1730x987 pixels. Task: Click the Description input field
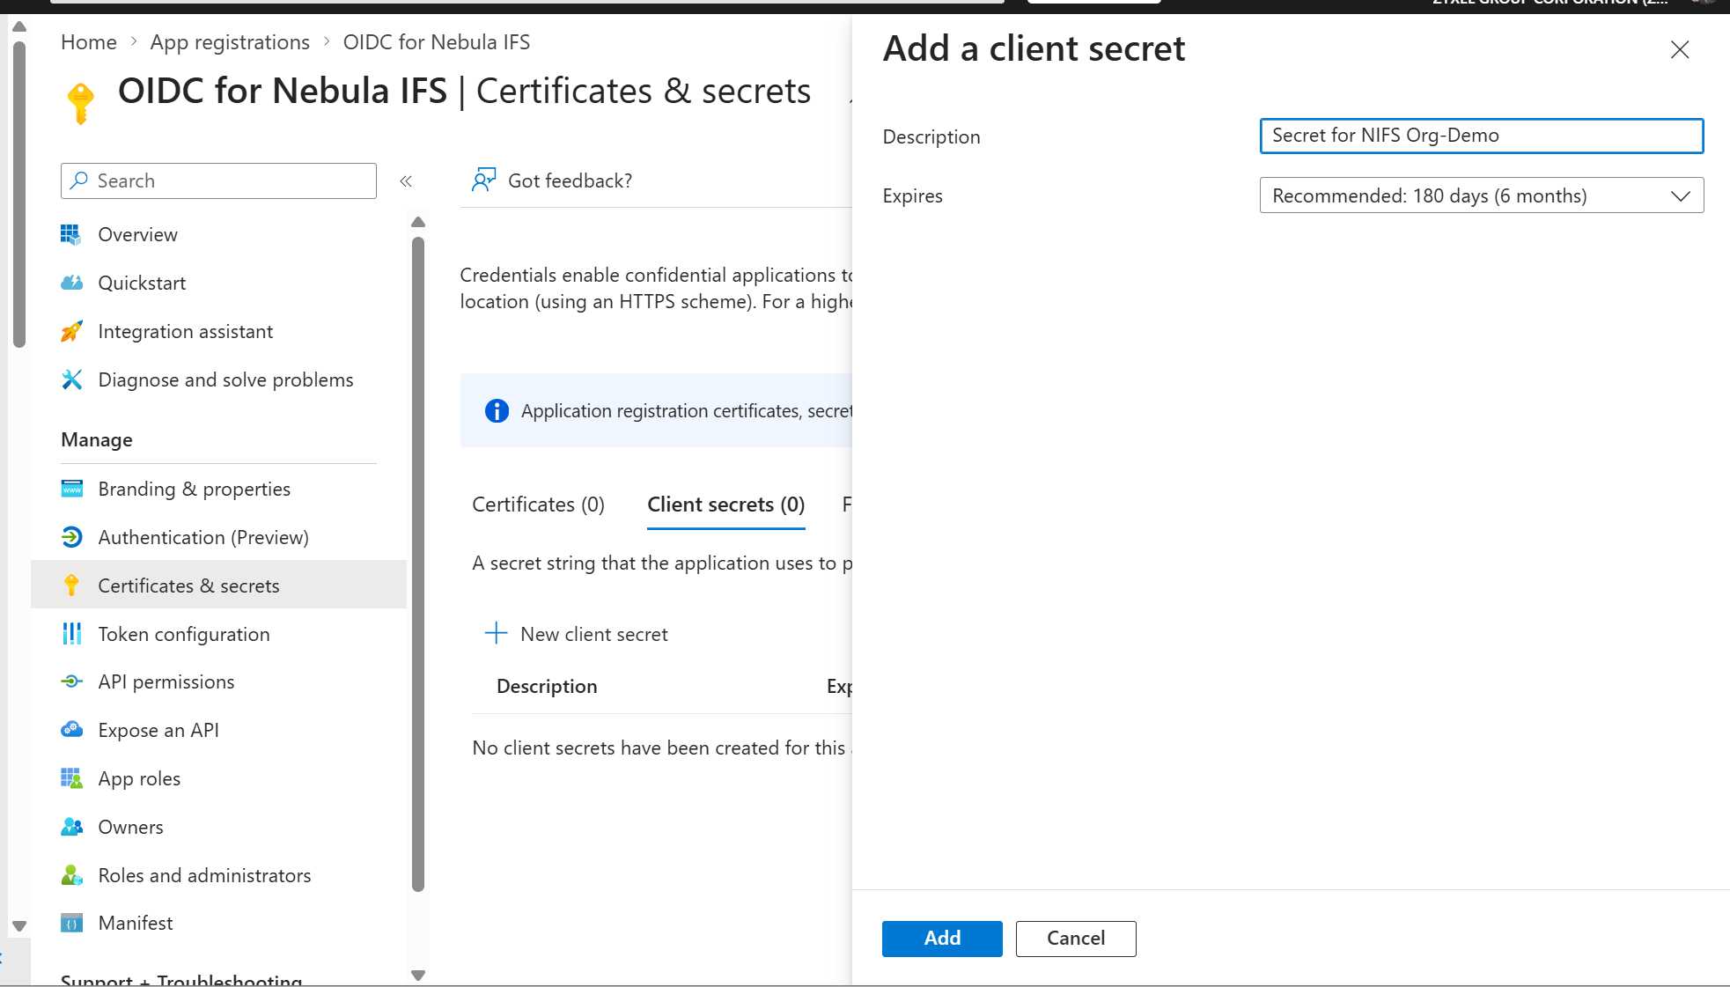pos(1482,136)
